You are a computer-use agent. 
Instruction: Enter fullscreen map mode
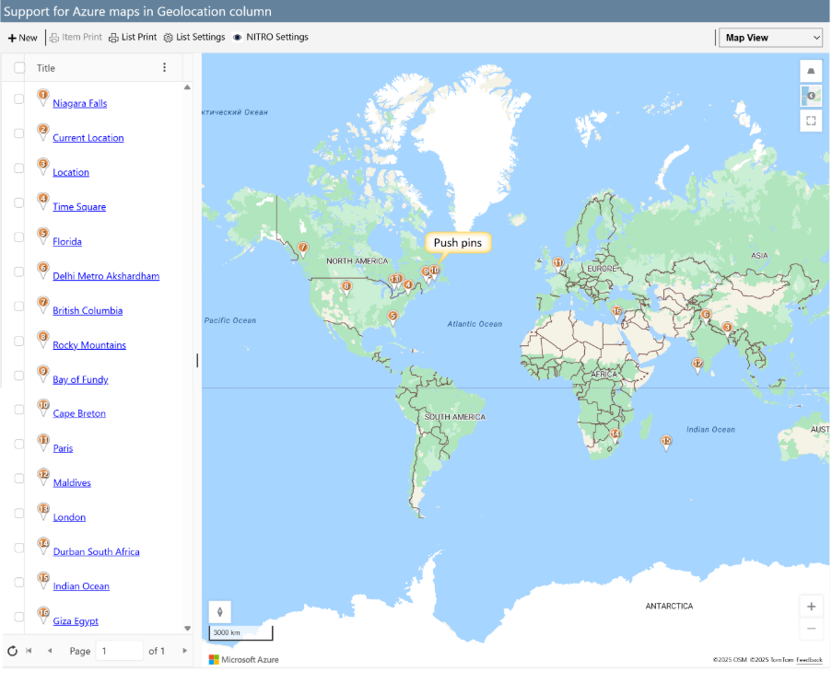[x=811, y=121]
